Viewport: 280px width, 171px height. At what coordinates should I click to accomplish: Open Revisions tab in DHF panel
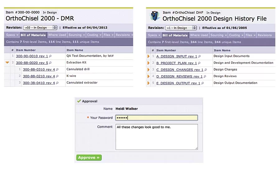tap(265, 35)
